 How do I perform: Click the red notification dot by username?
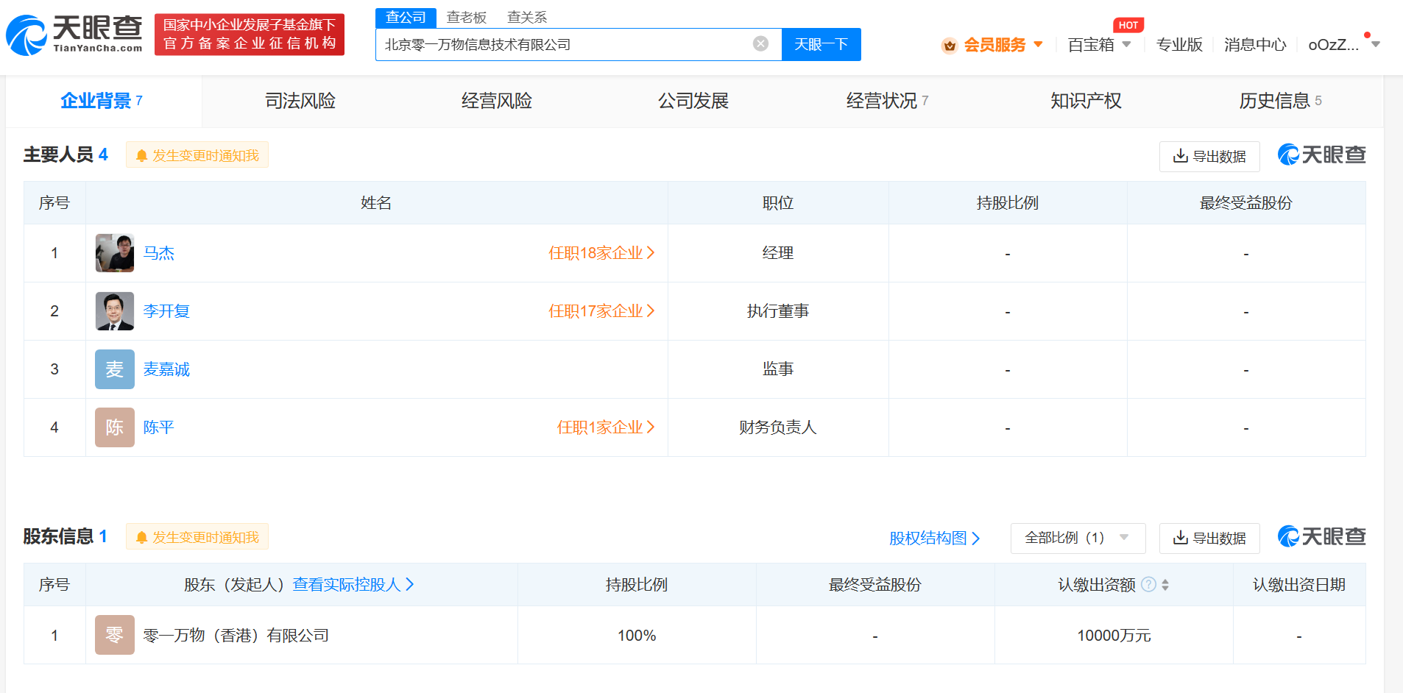pyautogui.click(x=1367, y=35)
